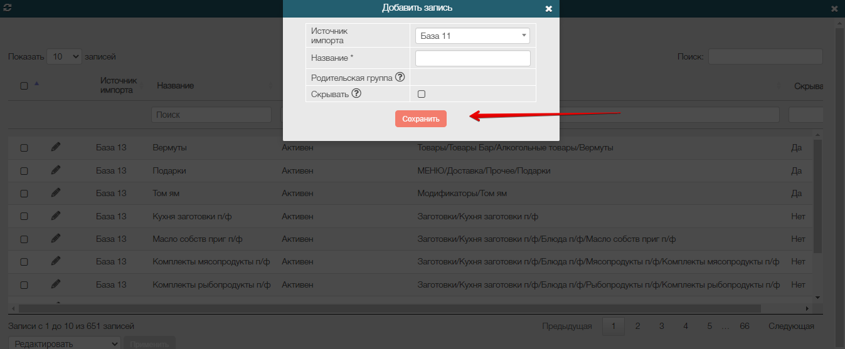845x349 pixels.
Task: Click the pencil edit icon for Вермуты row
Action: click(56, 147)
